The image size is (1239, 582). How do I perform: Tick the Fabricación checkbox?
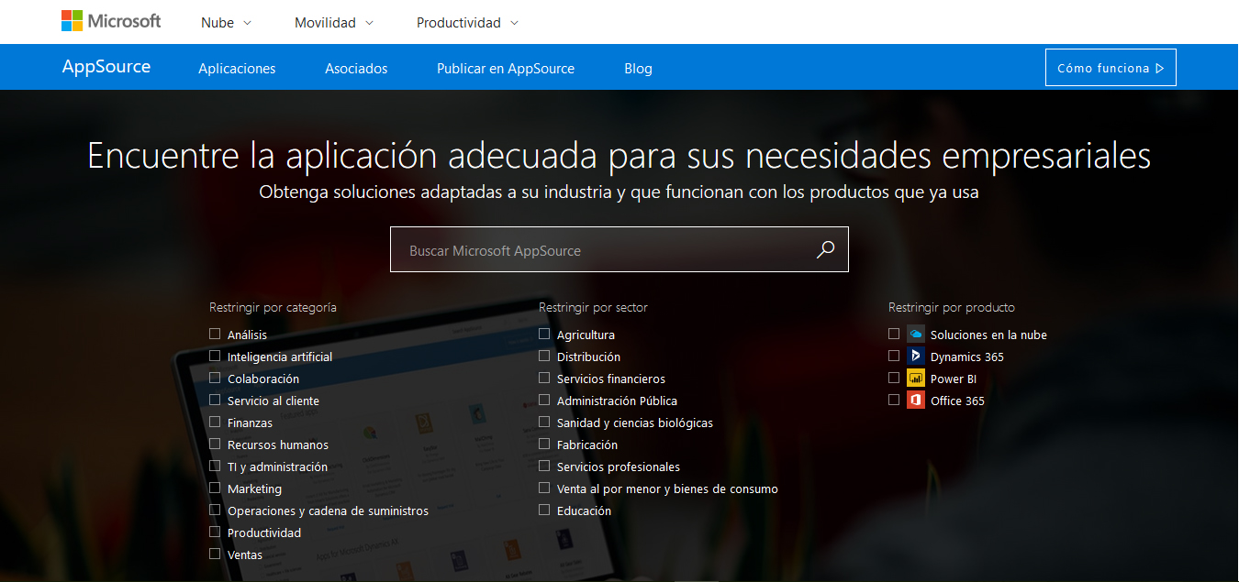pos(544,444)
